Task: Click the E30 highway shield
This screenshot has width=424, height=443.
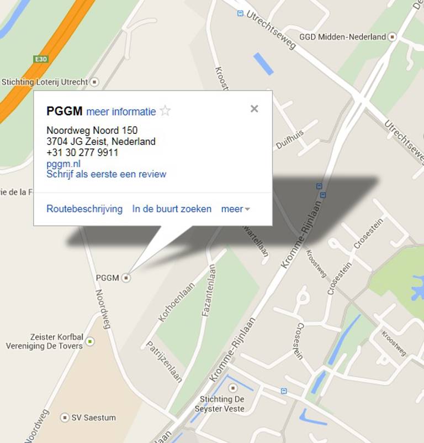Action: (41, 59)
